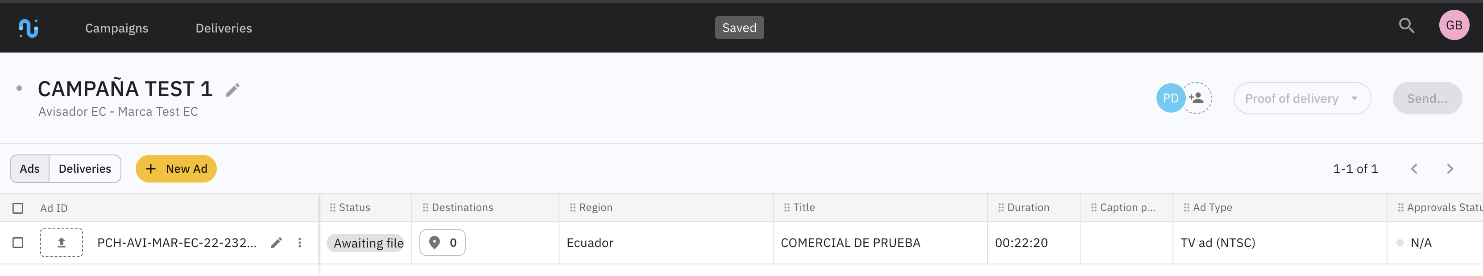
Task: Open the search magnifier icon
Action: [x=1406, y=26]
